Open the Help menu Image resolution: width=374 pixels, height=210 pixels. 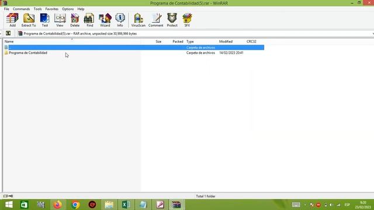[x=81, y=9]
